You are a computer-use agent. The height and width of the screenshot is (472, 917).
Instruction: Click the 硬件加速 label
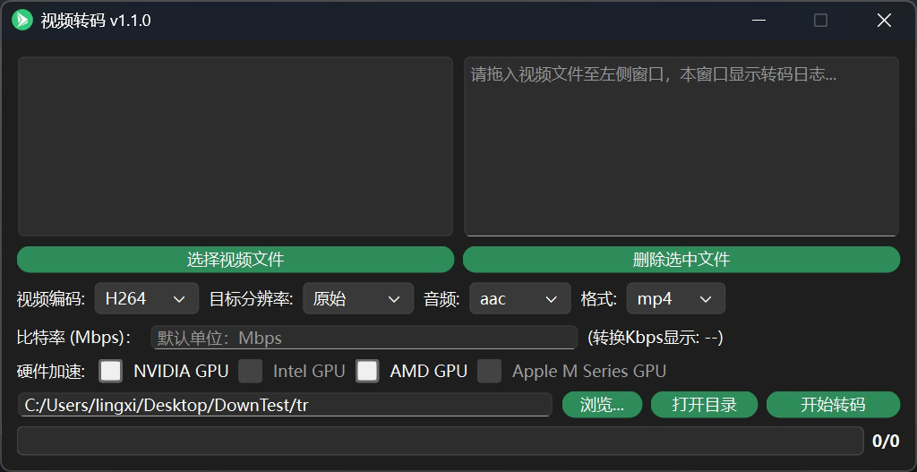pos(51,372)
